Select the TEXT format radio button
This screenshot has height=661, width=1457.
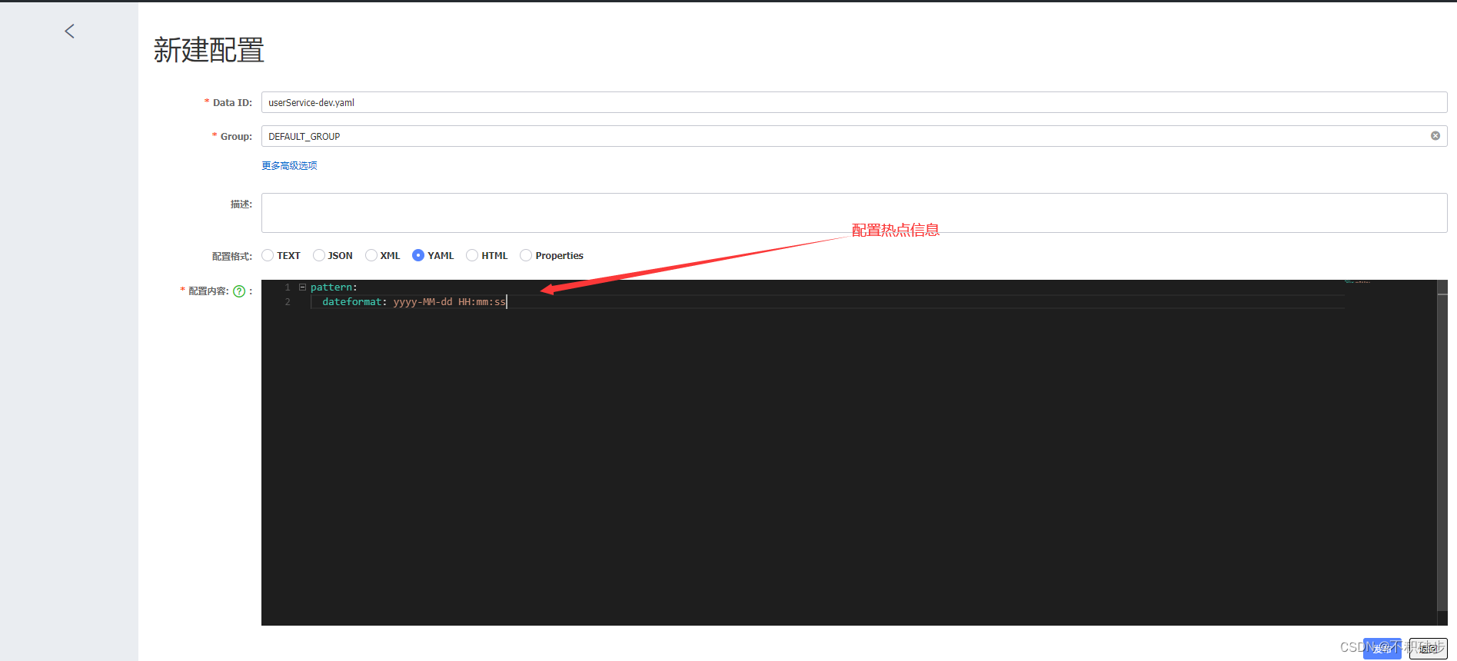coord(268,255)
